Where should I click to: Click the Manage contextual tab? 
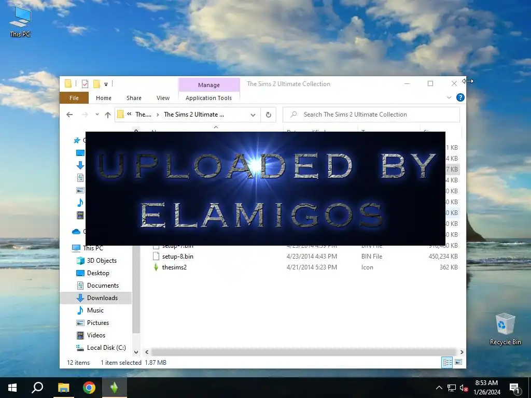coord(208,84)
